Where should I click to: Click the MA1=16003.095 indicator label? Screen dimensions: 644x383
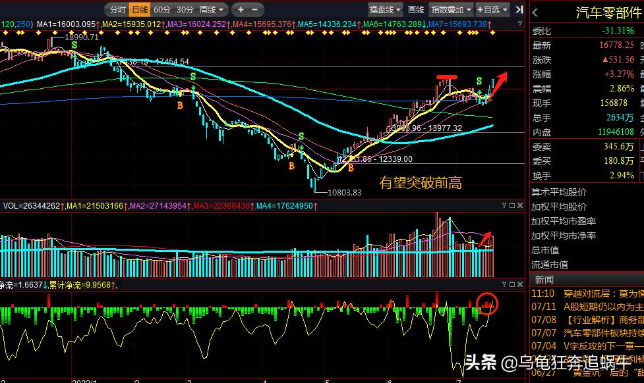click(68, 24)
